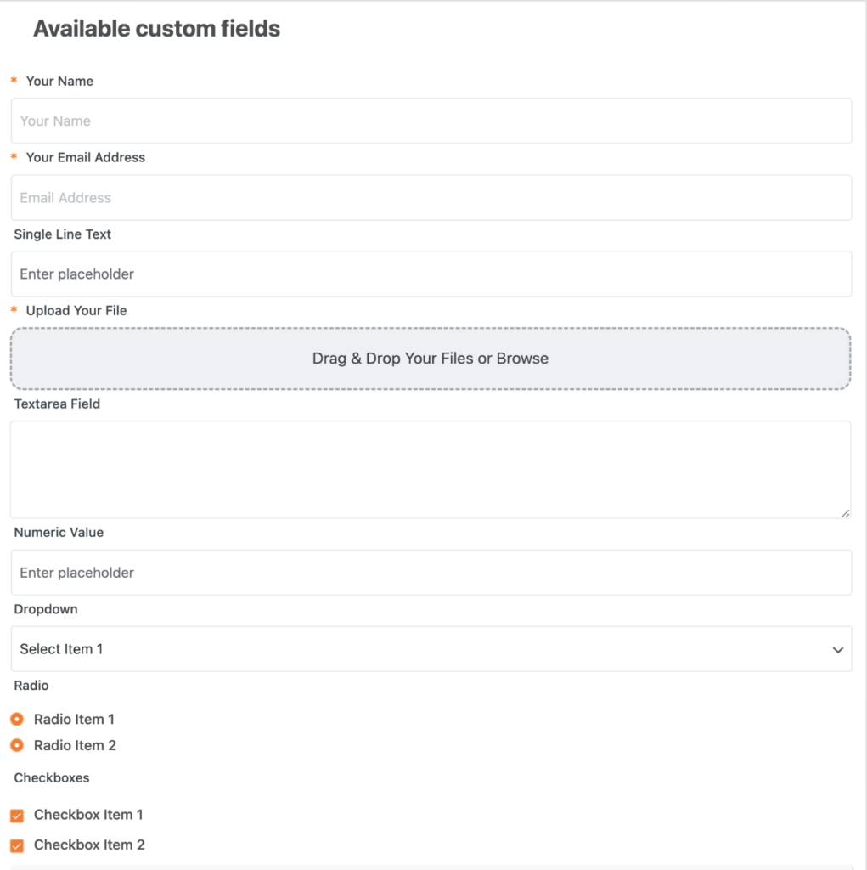Select the Radio Item 1 button
The image size is (867, 870).
(x=17, y=720)
